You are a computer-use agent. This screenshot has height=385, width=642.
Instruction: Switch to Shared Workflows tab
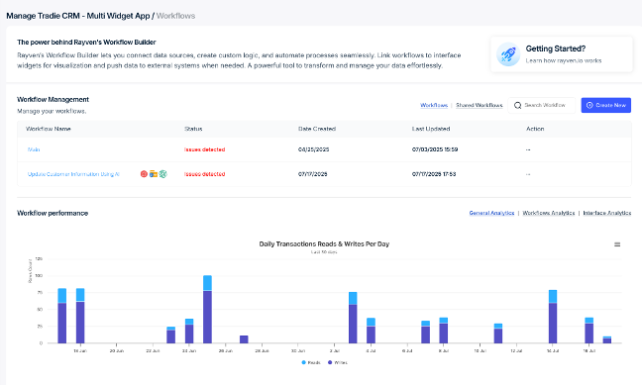pyautogui.click(x=480, y=105)
